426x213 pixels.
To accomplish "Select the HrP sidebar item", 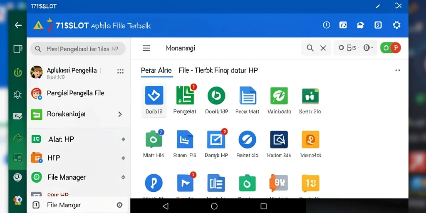I will click(77, 158).
